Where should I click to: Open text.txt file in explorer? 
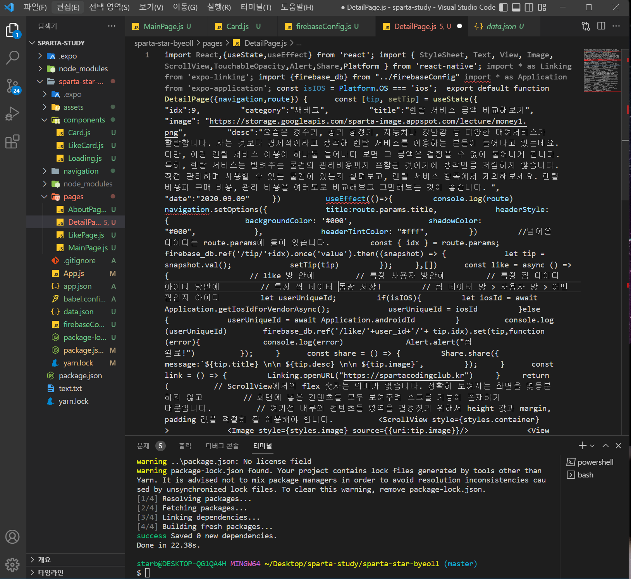click(x=70, y=388)
